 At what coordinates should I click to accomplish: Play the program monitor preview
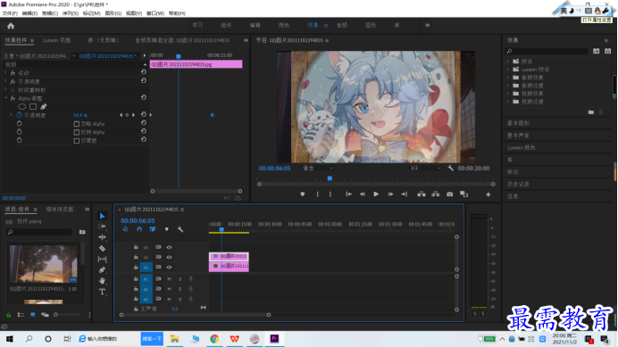[x=376, y=194]
